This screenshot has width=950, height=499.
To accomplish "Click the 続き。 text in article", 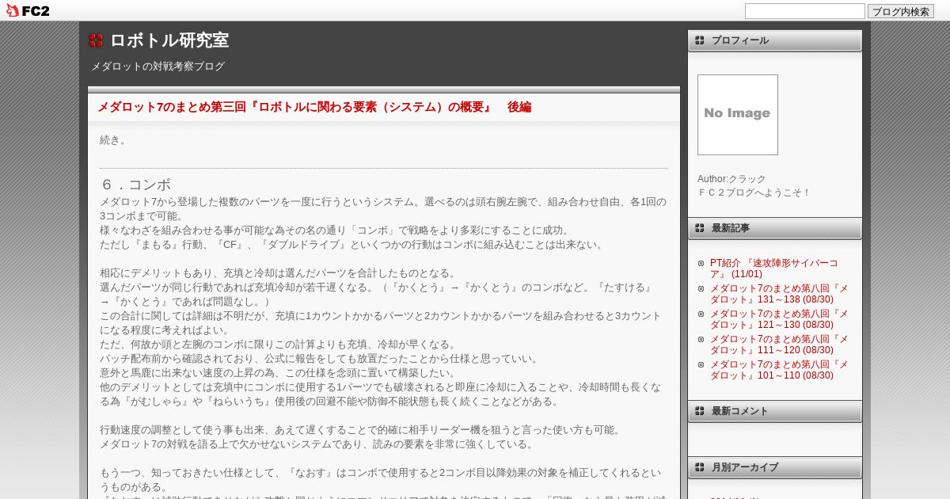I will 113,140.
